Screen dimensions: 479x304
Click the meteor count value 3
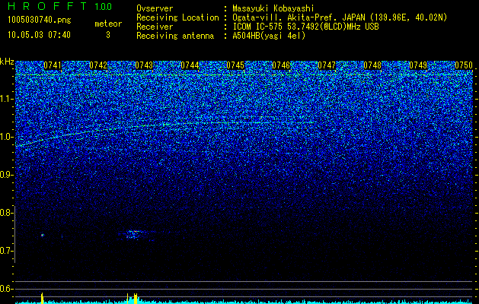(108, 35)
